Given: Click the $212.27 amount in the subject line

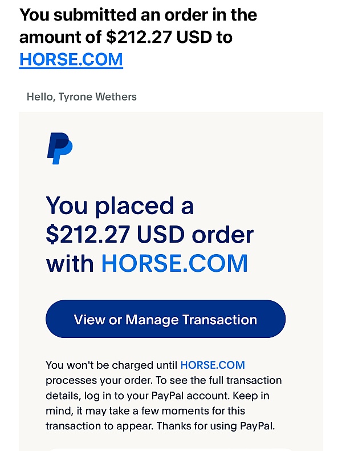Looking at the screenshot, I should pos(139,37).
